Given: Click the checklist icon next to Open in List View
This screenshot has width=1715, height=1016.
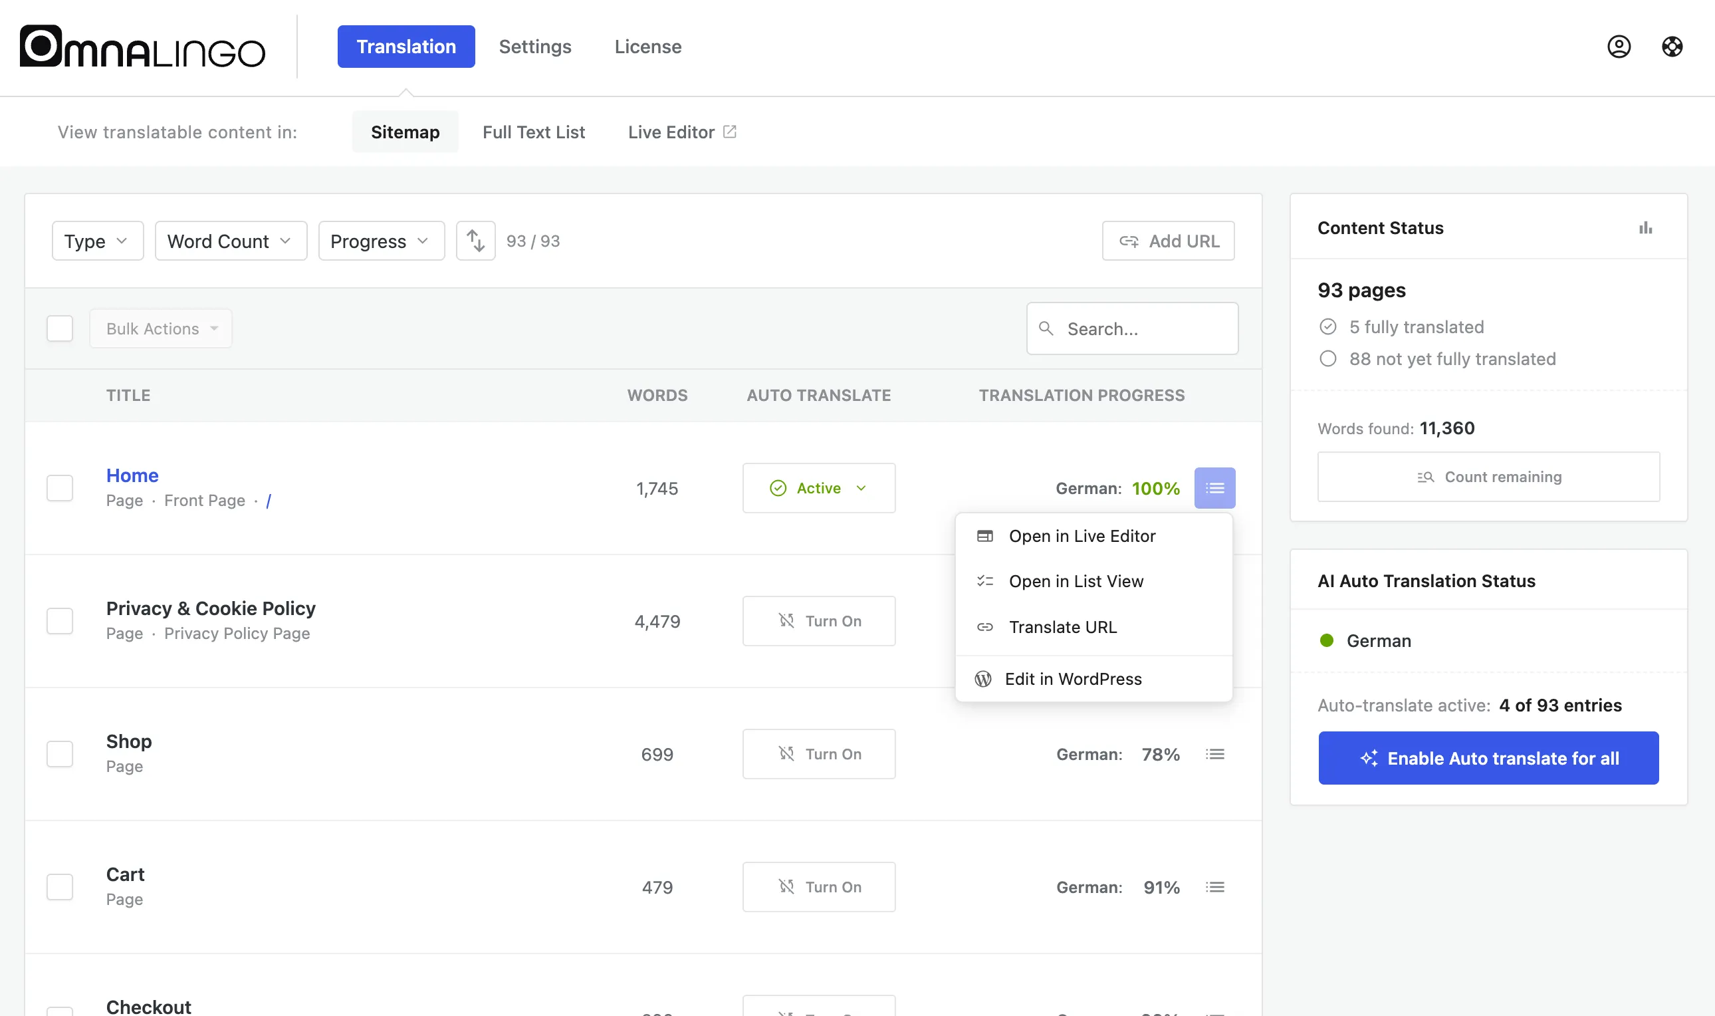Looking at the screenshot, I should [x=984, y=580].
